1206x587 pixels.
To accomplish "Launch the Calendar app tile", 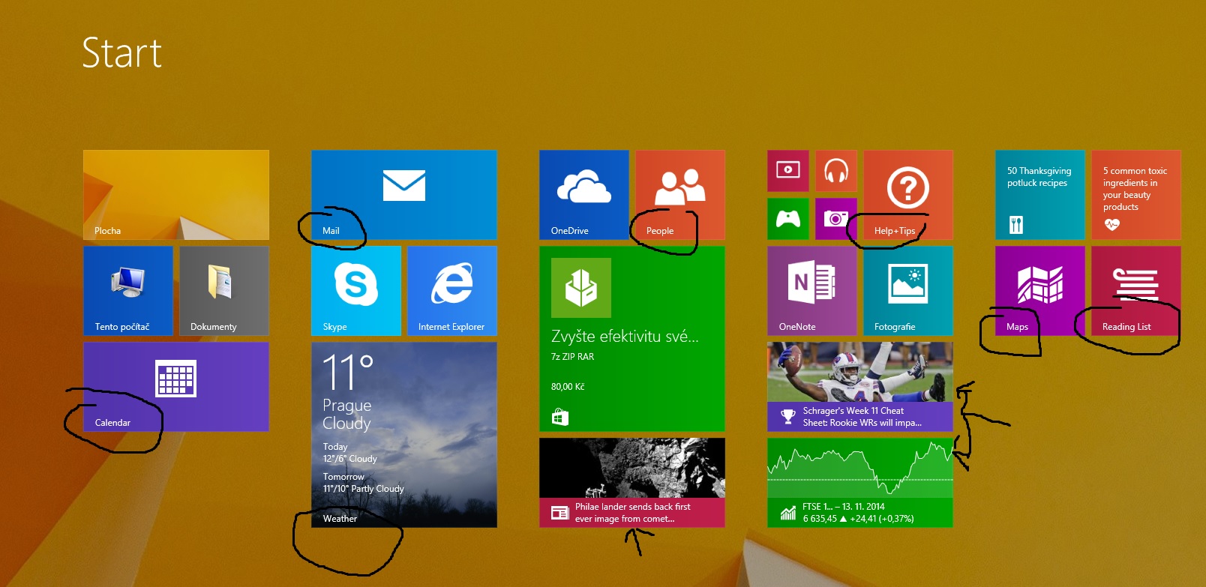I will 176,387.
